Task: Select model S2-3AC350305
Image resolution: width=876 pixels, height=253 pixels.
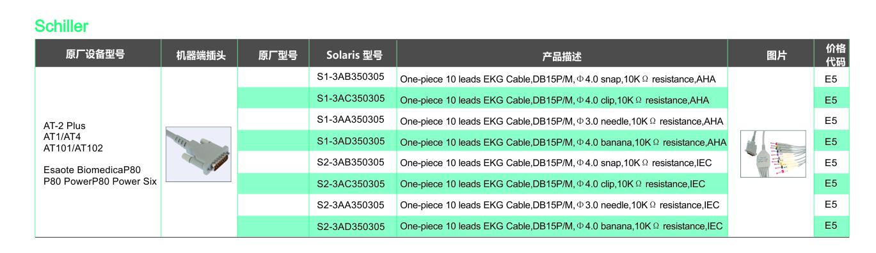Action: (x=351, y=184)
